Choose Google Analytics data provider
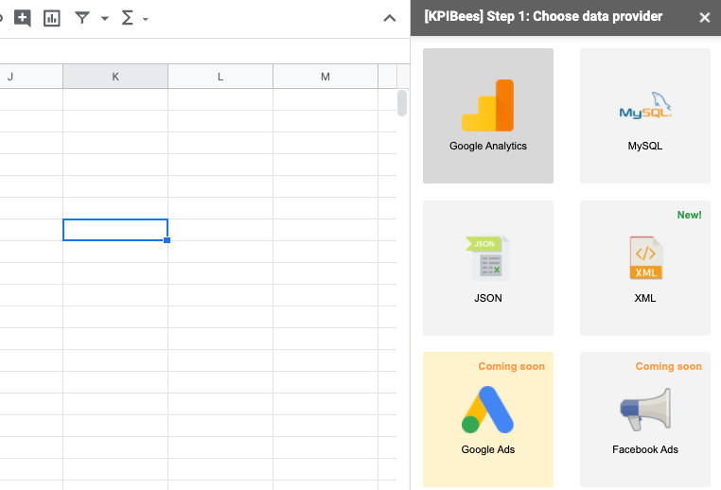 pos(488,115)
